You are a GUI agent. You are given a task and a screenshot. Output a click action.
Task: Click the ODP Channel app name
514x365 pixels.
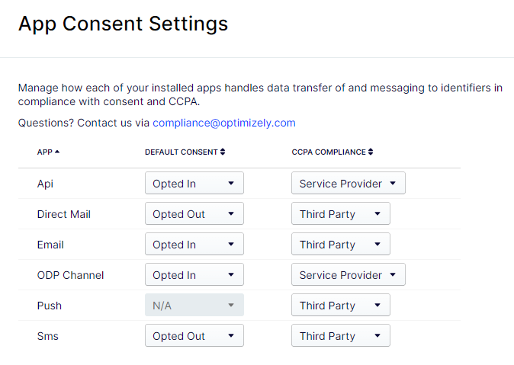click(70, 275)
